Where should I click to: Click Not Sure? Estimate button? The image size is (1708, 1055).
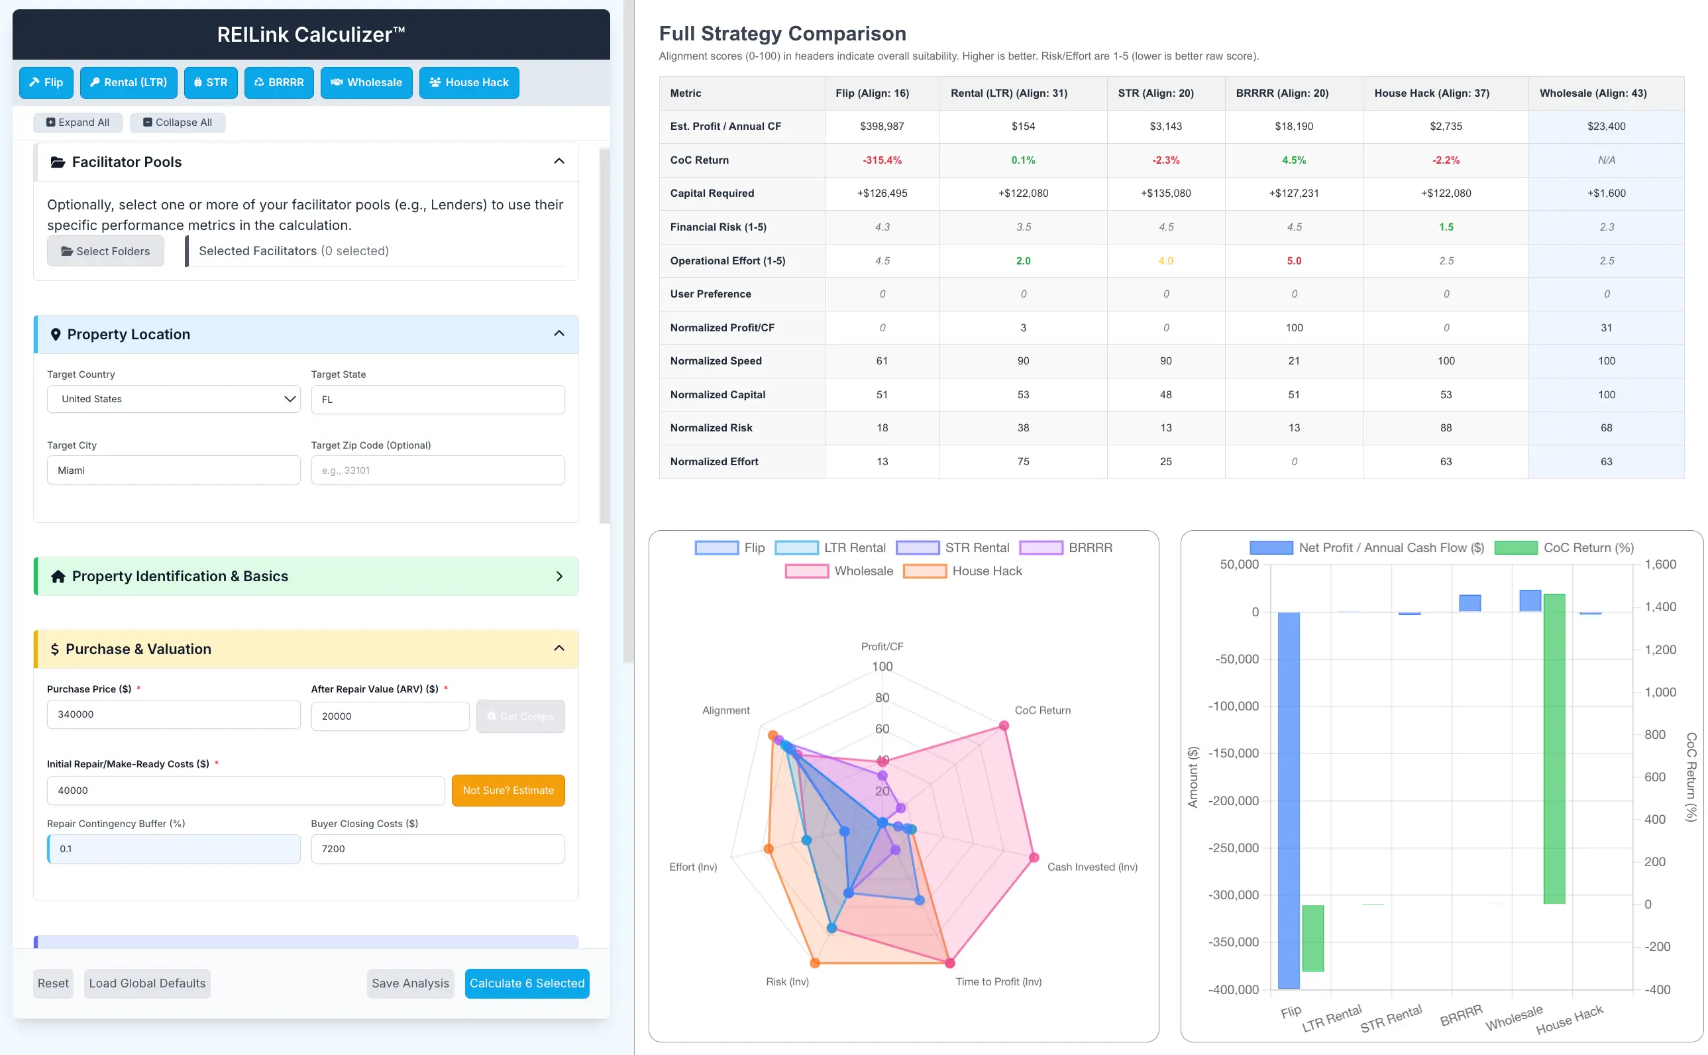point(507,791)
